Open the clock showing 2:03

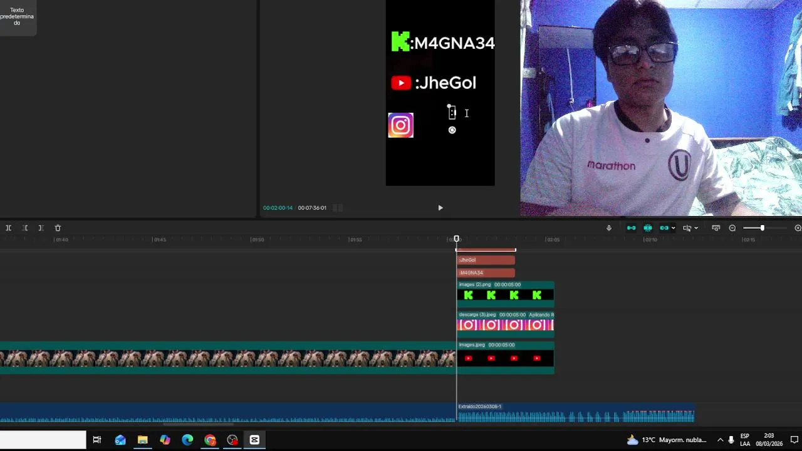pyautogui.click(x=769, y=440)
